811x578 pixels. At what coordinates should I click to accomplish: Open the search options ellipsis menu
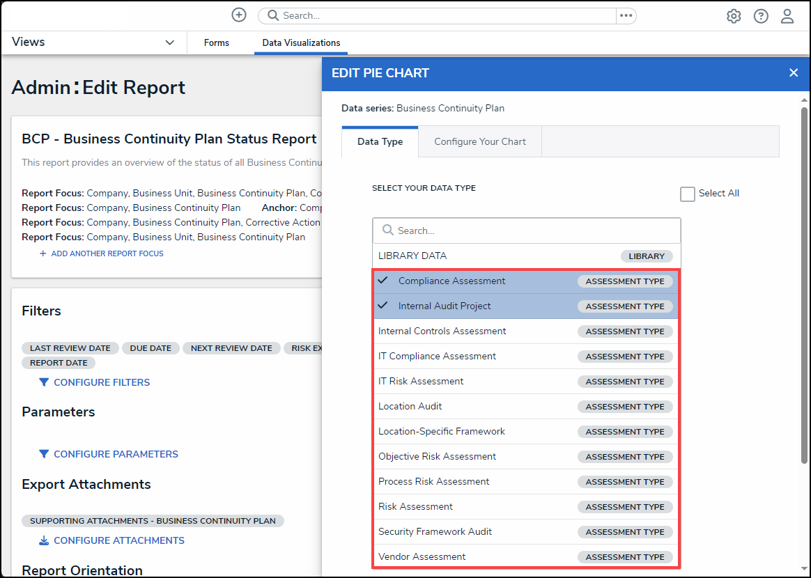(x=626, y=15)
